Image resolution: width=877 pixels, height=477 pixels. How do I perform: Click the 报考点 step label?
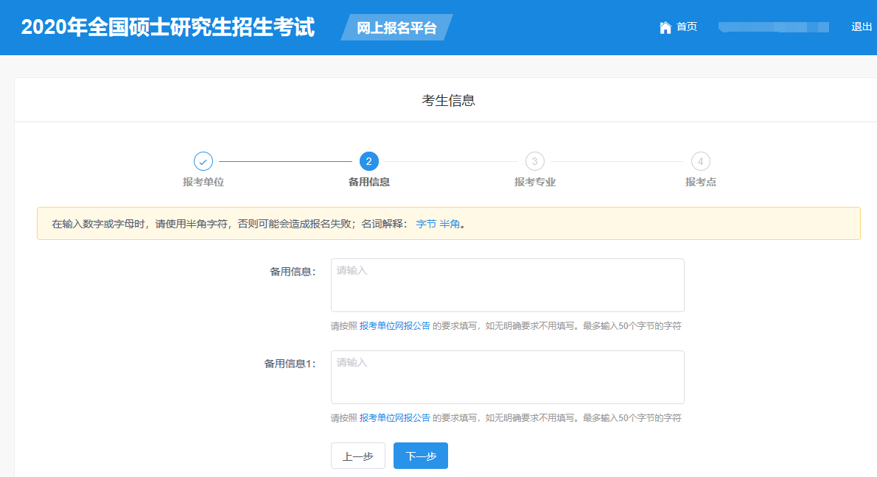(700, 182)
